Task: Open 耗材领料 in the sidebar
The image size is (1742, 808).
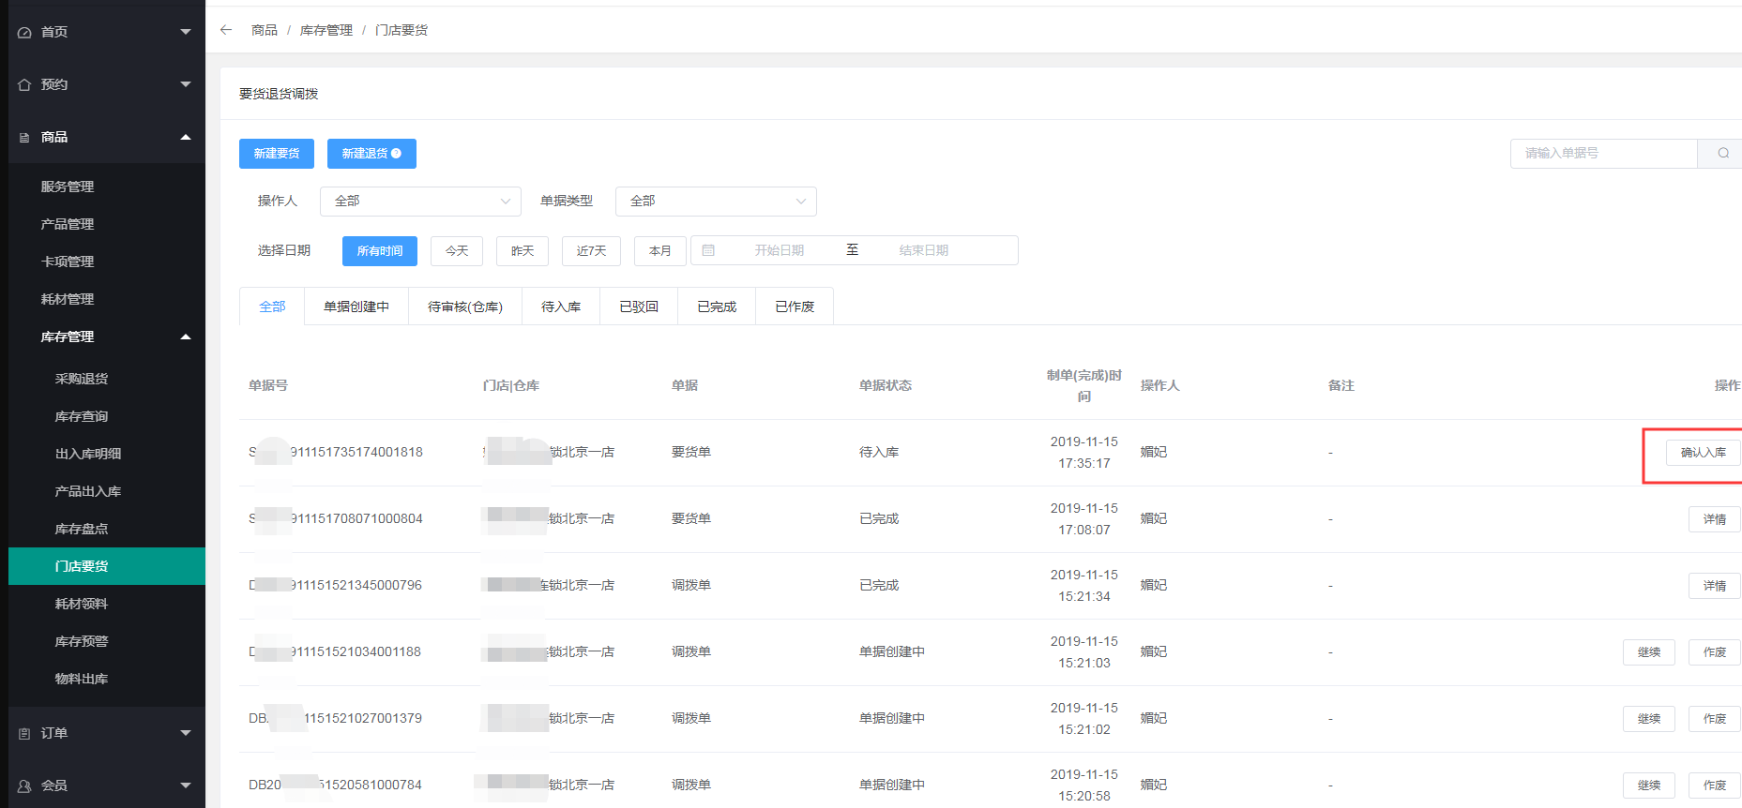Action: [x=107, y=604]
